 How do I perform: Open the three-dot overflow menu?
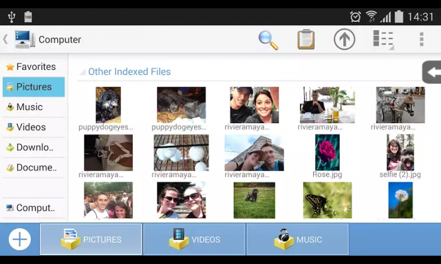pyautogui.click(x=421, y=40)
